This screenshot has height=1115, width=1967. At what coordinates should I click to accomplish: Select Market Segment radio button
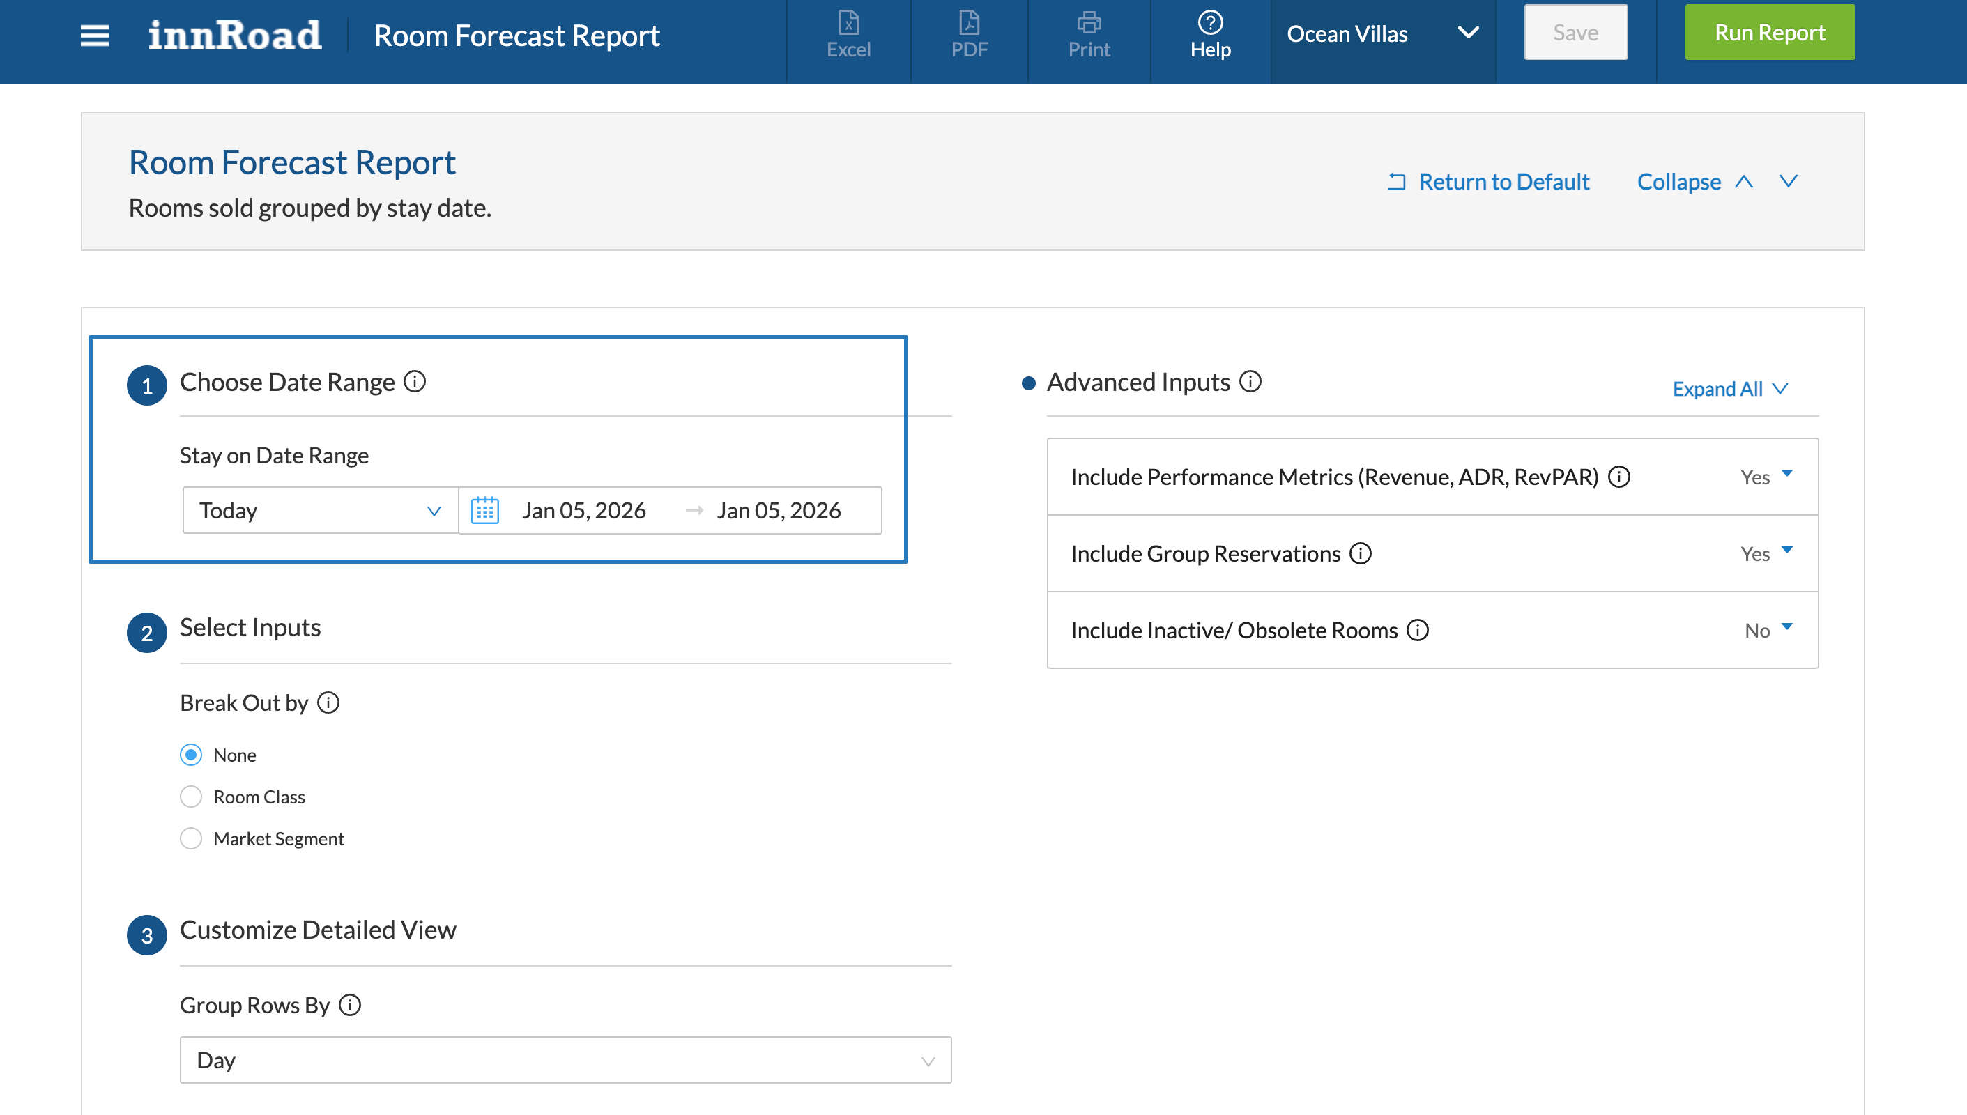(191, 838)
